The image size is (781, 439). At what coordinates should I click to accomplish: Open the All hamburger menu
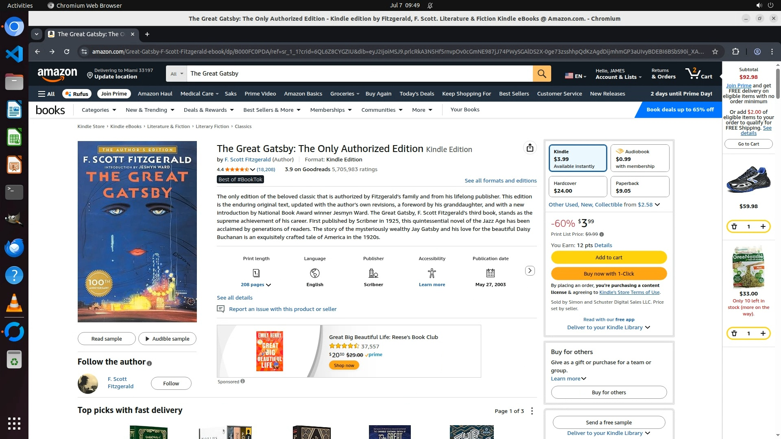(46, 94)
